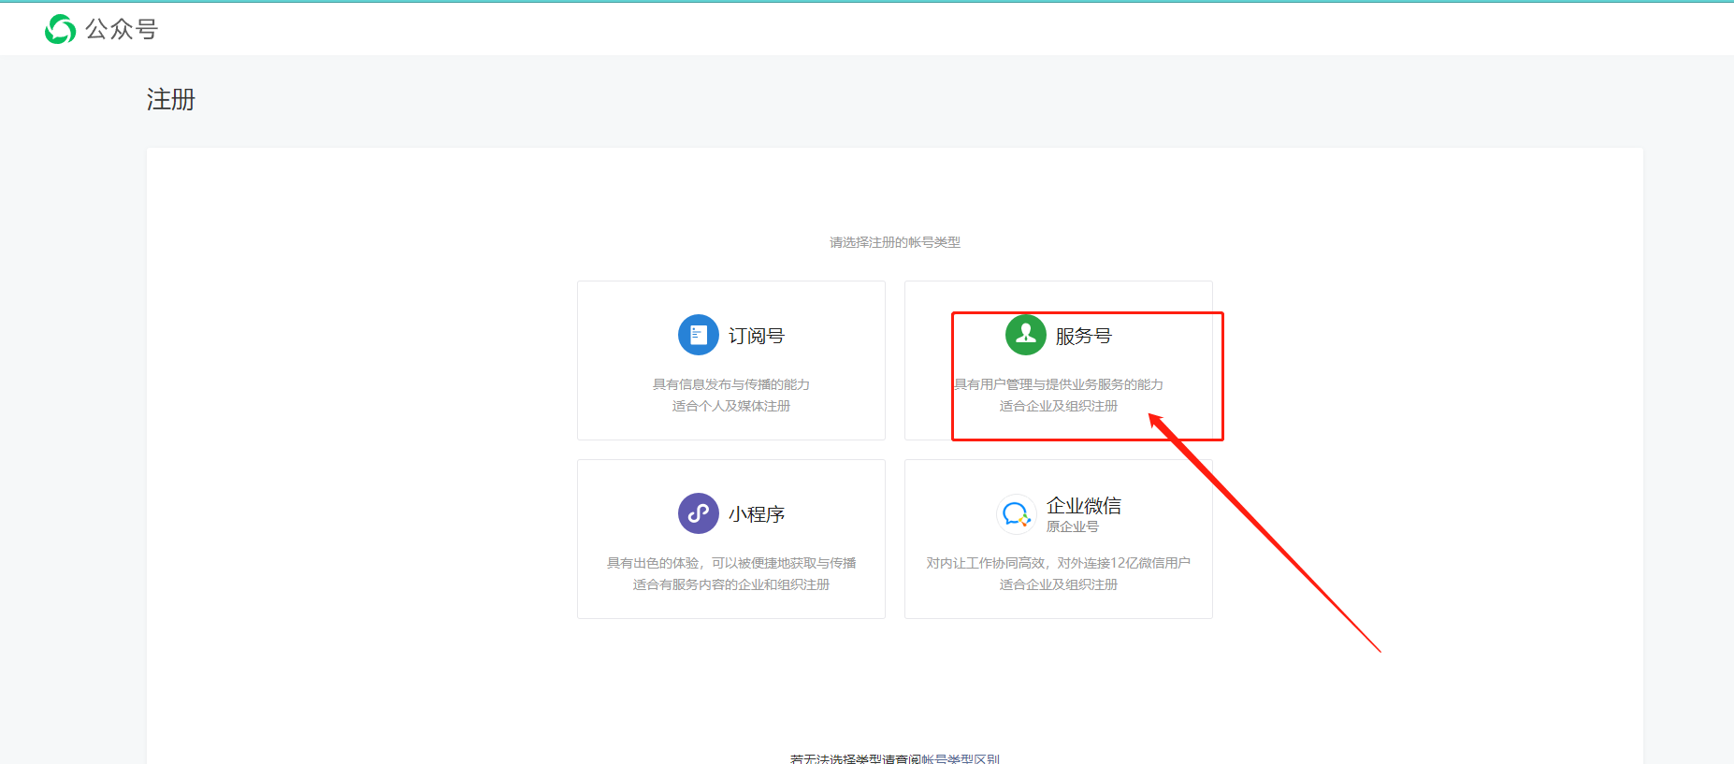This screenshot has height=764, width=1734.
Task: Click 适合有服务内容的企业和组织注册 text
Action: point(731,584)
